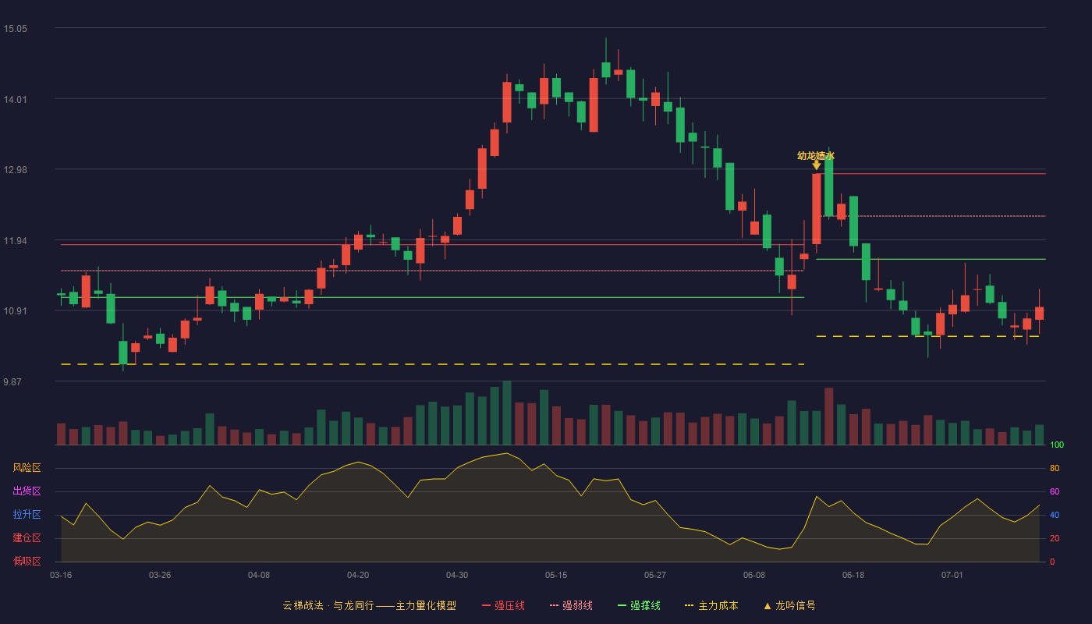This screenshot has width=1092, height=624.
Task: Click the 40 indicator scale label
Action: click(1055, 515)
